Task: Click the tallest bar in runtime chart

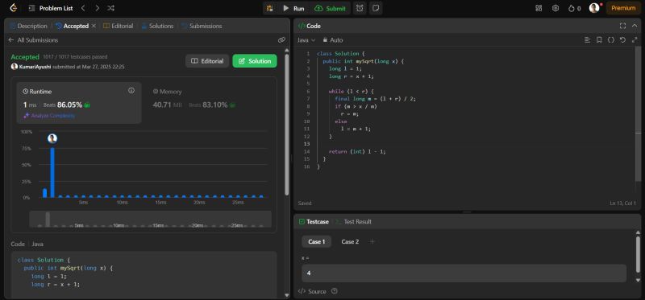Action: [x=52, y=172]
